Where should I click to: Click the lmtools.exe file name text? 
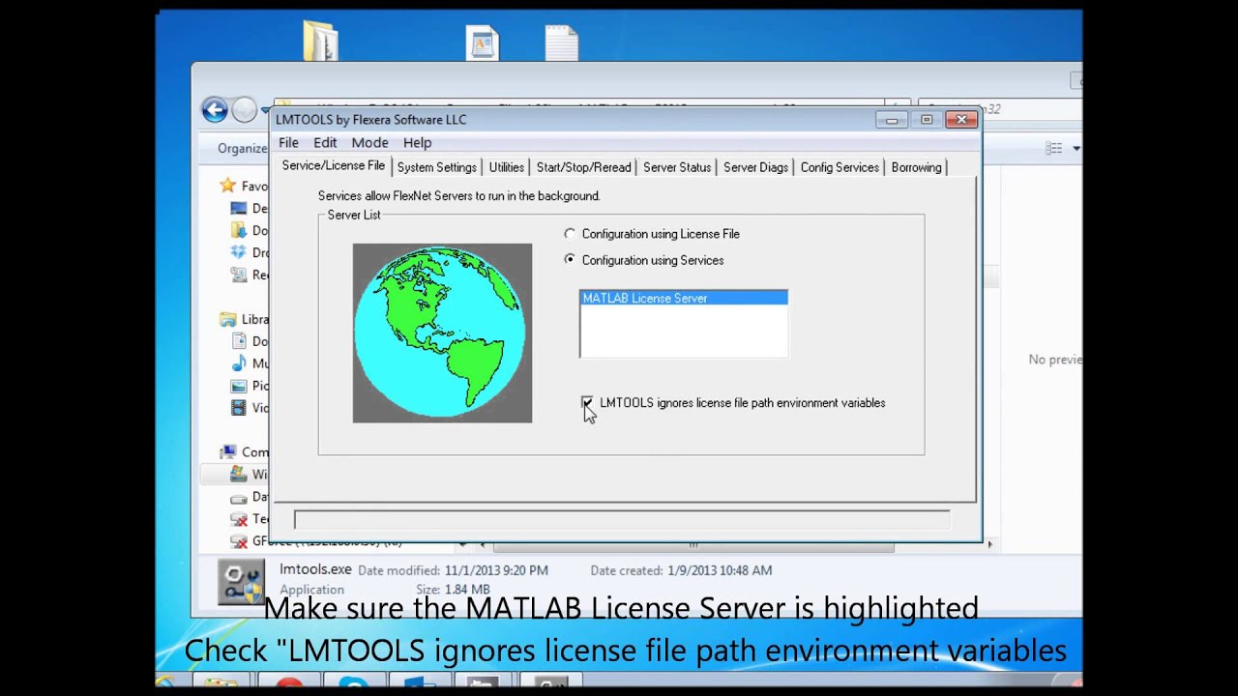pos(315,569)
